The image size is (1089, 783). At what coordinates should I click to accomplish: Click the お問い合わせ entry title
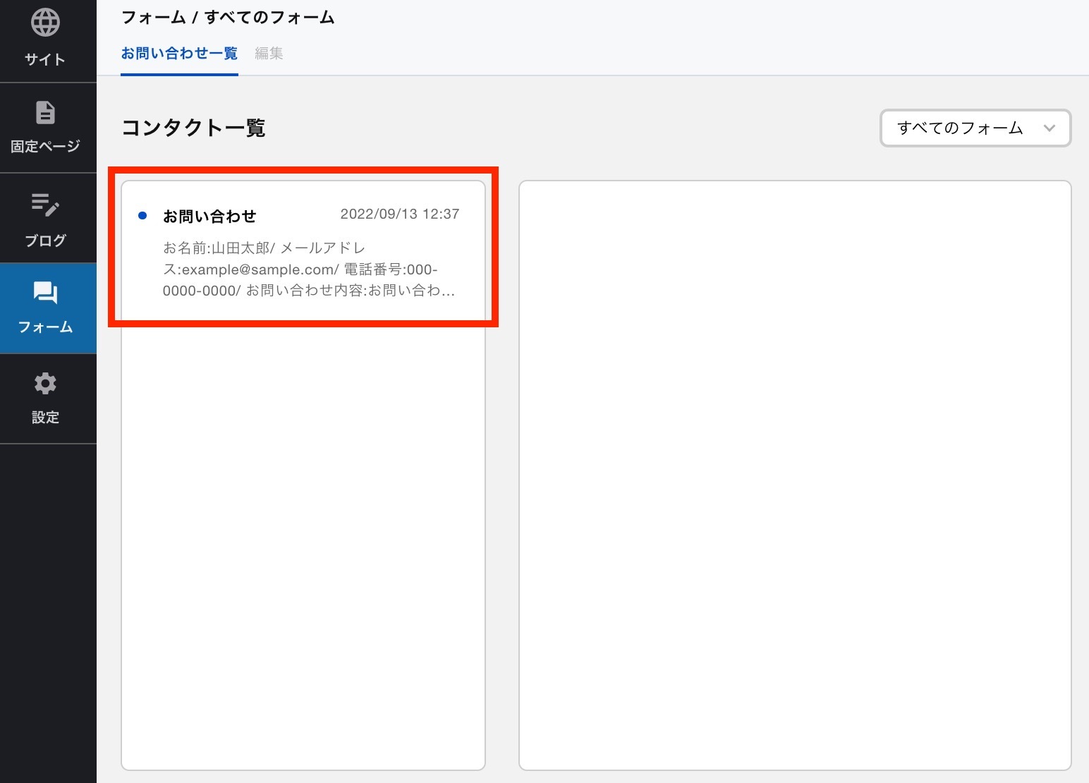(x=209, y=217)
